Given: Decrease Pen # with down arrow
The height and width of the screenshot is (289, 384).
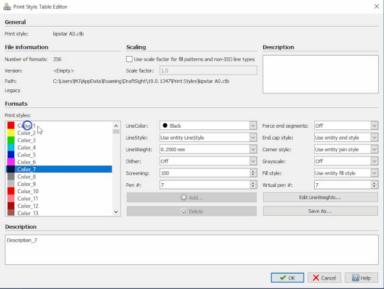Looking at the screenshot, I should point(253,187).
